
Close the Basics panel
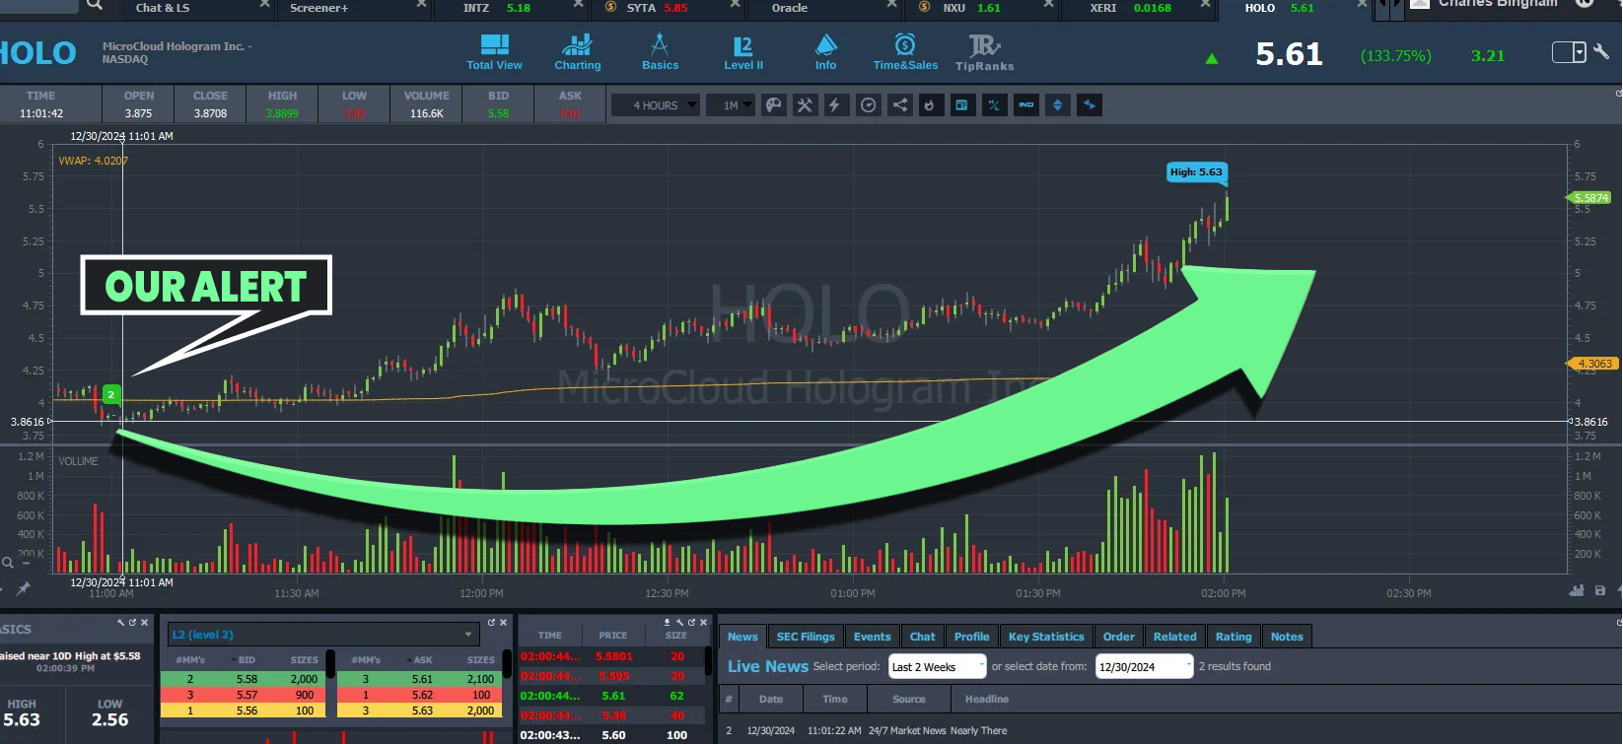[x=145, y=623]
